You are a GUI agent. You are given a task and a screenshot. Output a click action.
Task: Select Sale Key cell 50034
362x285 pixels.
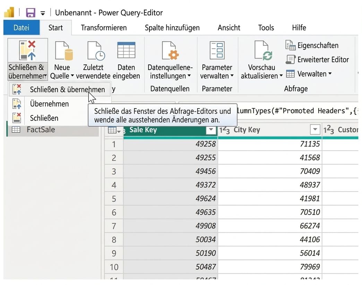click(x=171, y=240)
